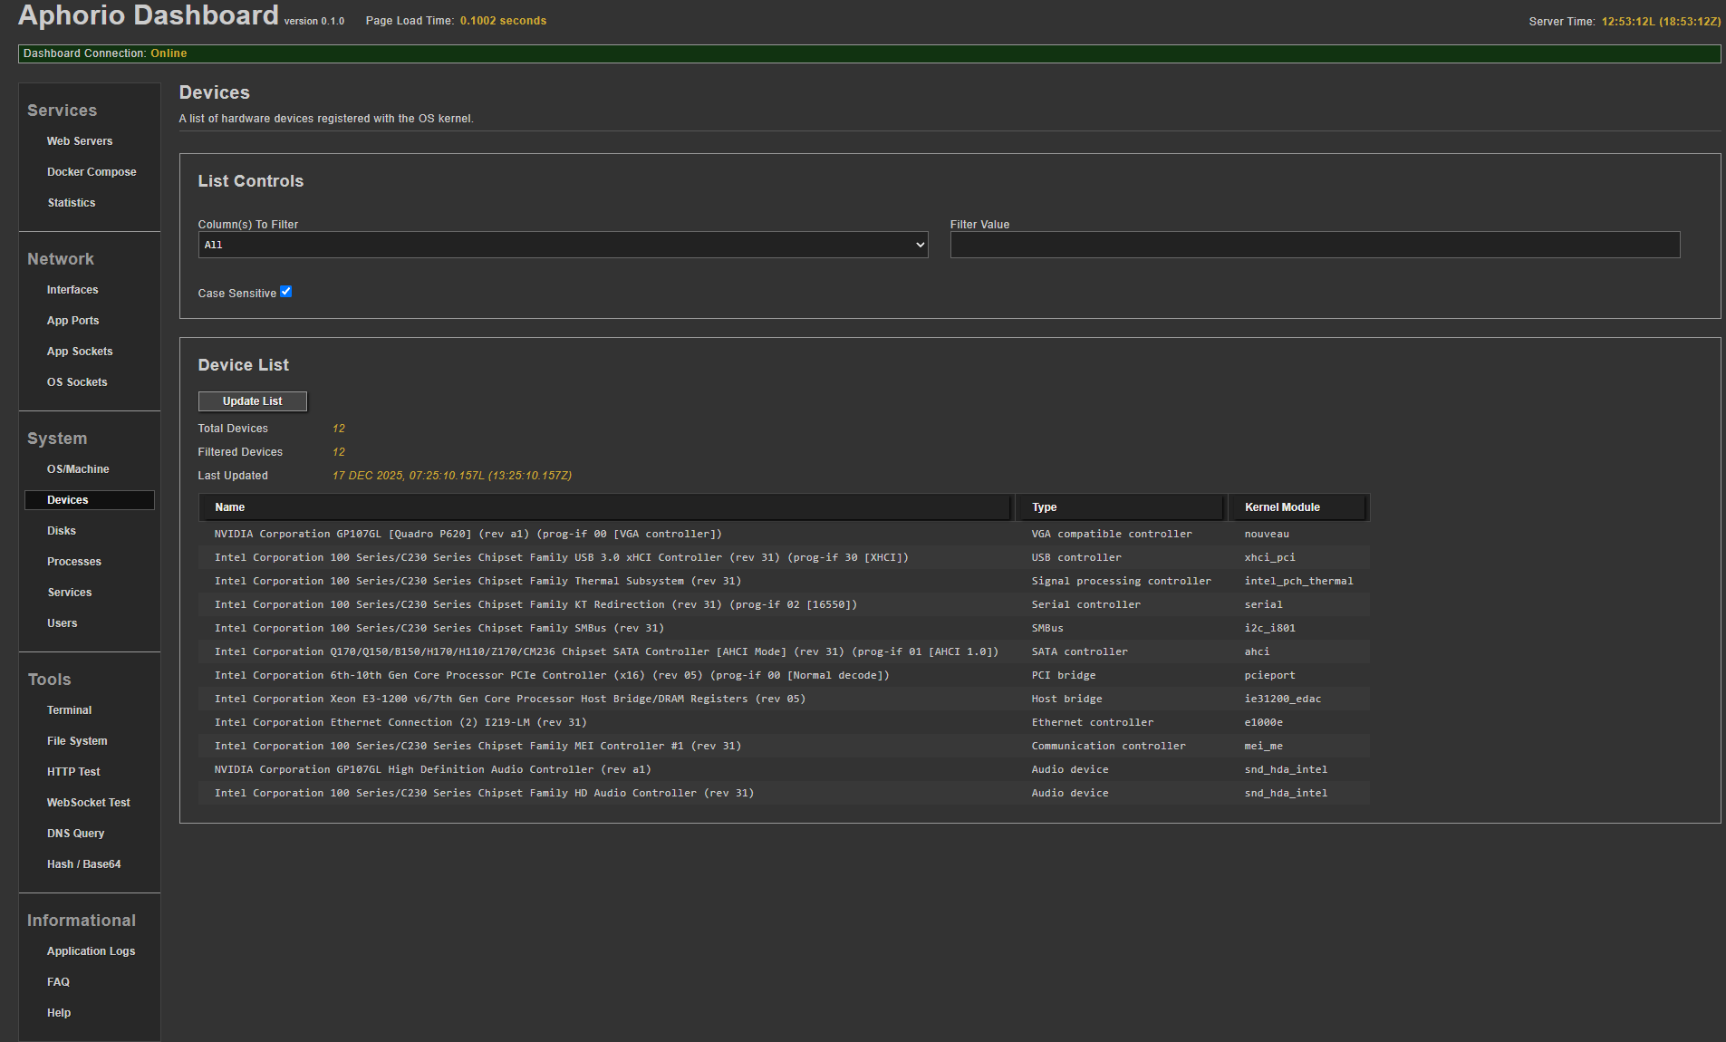
Task: Select the NVIDIA Quadro P620 device row
Action: [468, 535]
